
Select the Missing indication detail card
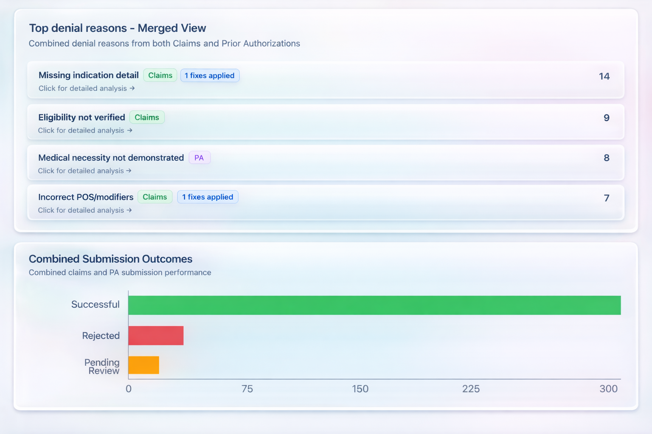click(x=326, y=80)
